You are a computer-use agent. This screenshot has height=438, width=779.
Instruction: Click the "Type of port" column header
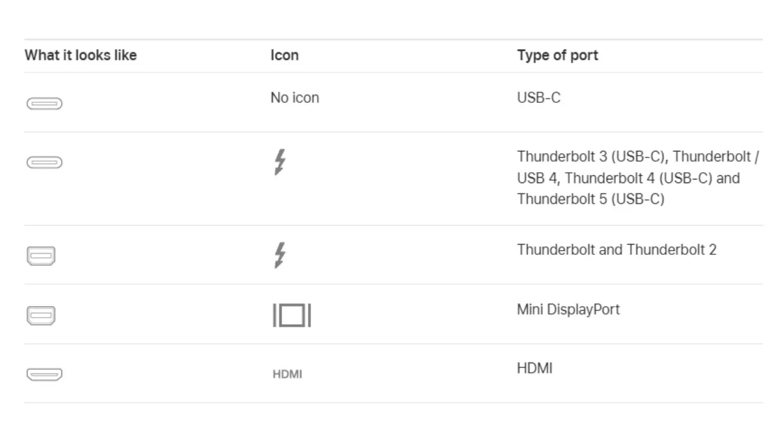coord(557,55)
